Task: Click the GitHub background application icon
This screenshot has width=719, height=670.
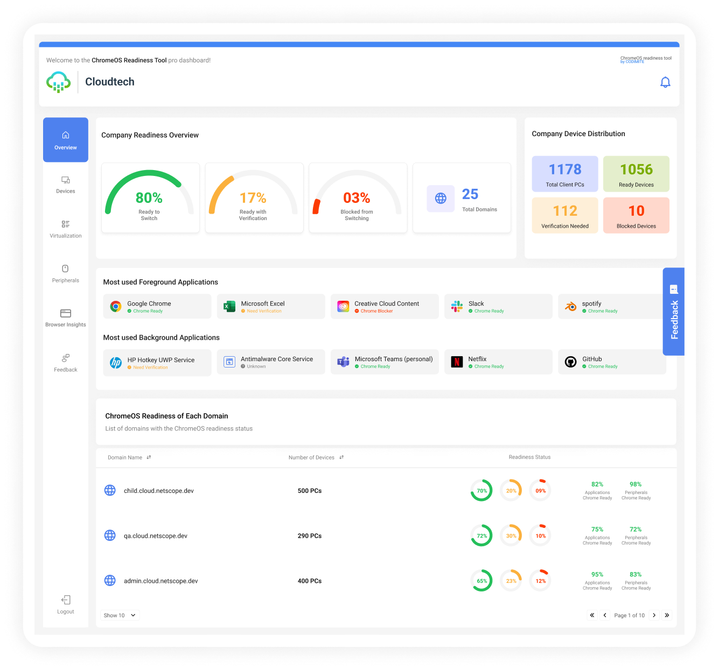Action: click(570, 362)
